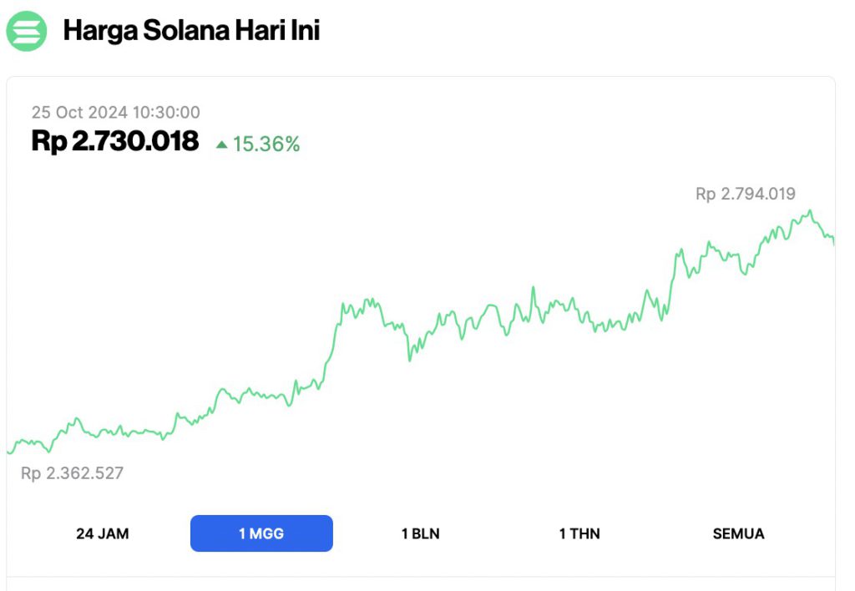Screen dimensions: 855x591
Task: Select the 1 MGG timeframe tab
Action: click(261, 533)
